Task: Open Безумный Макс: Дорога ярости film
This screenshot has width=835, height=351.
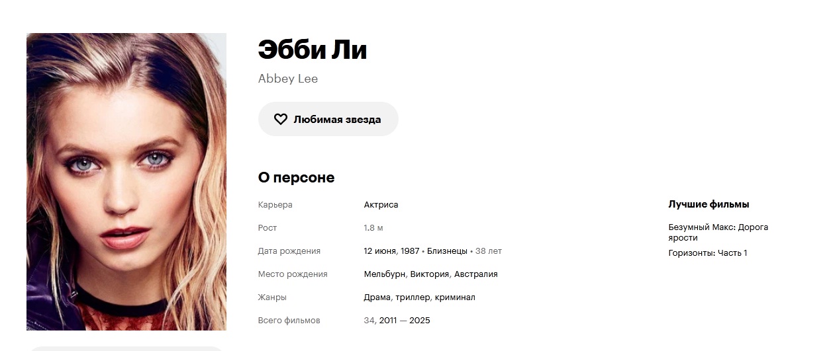Action: pyautogui.click(x=718, y=232)
